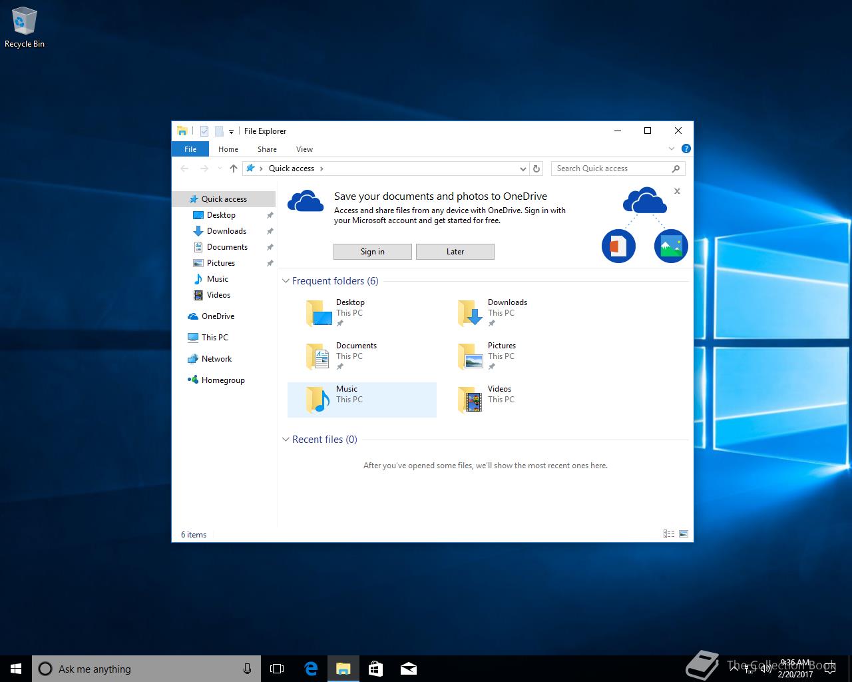Switch to Large icons view in the status bar
852x682 pixels.
click(x=683, y=534)
